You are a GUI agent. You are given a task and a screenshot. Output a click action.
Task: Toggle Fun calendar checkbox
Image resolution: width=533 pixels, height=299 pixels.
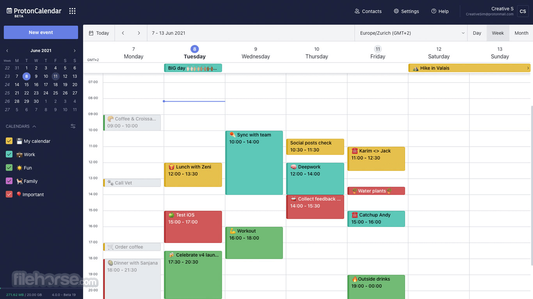pos(9,167)
